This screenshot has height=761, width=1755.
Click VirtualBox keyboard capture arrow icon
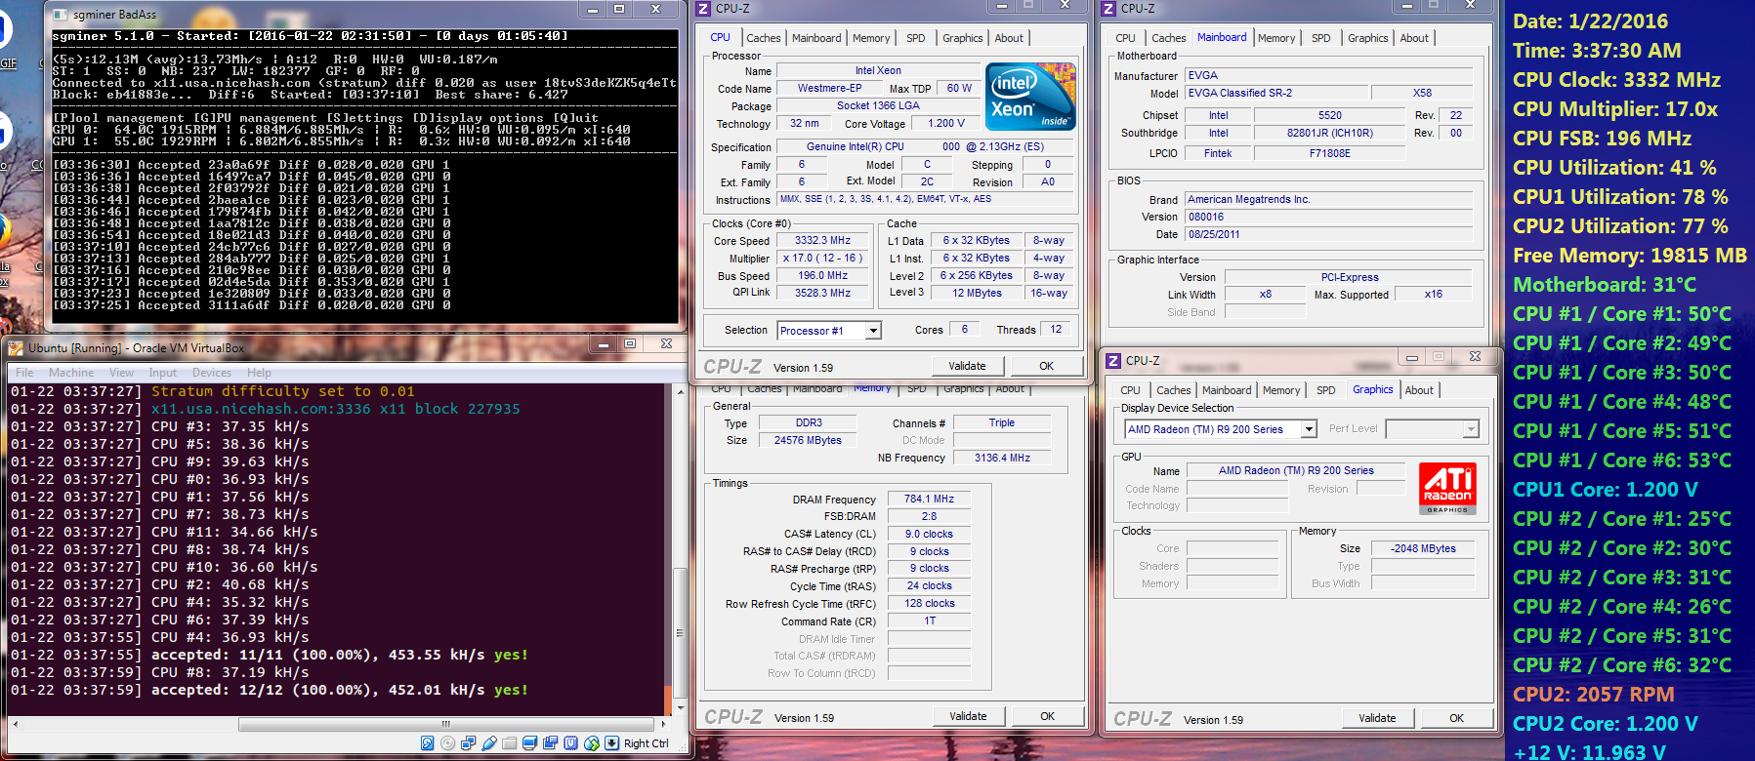pyautogui.click(x=612, y=743)
